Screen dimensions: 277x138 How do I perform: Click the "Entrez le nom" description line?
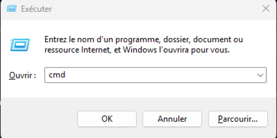[x=144, y=39]
